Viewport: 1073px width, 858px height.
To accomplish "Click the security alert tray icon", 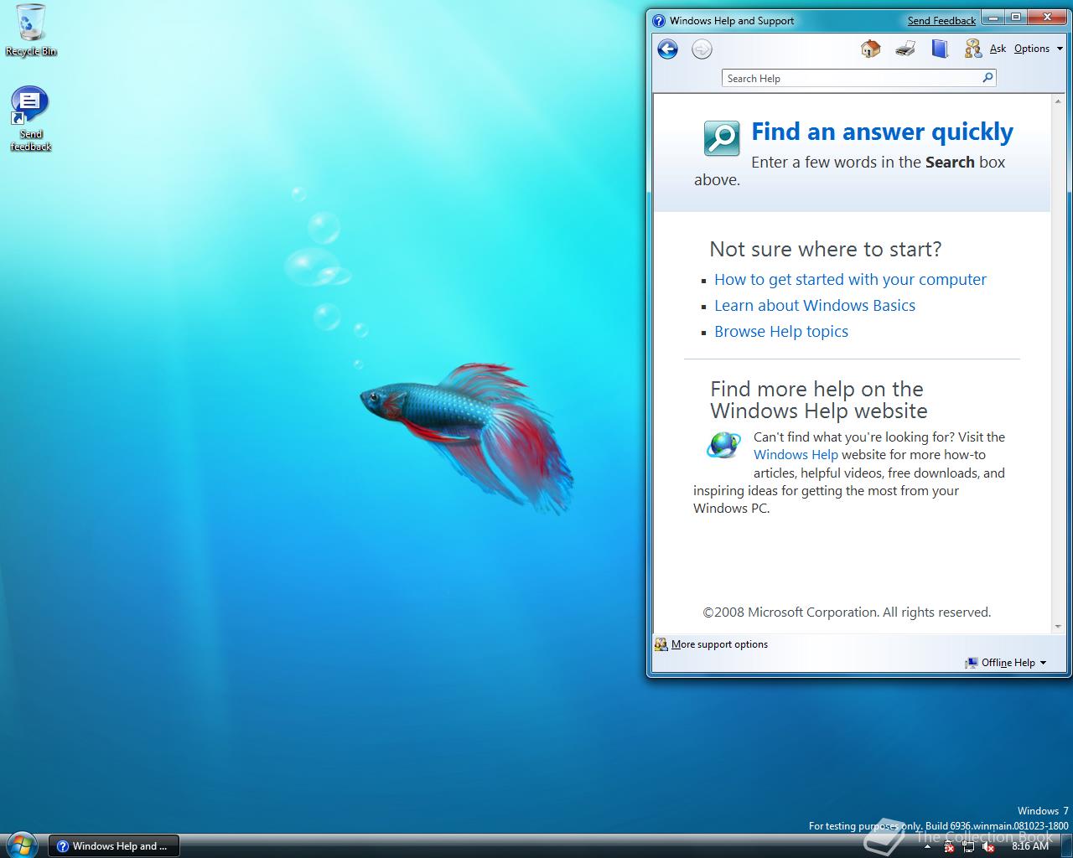I will 949,846.
